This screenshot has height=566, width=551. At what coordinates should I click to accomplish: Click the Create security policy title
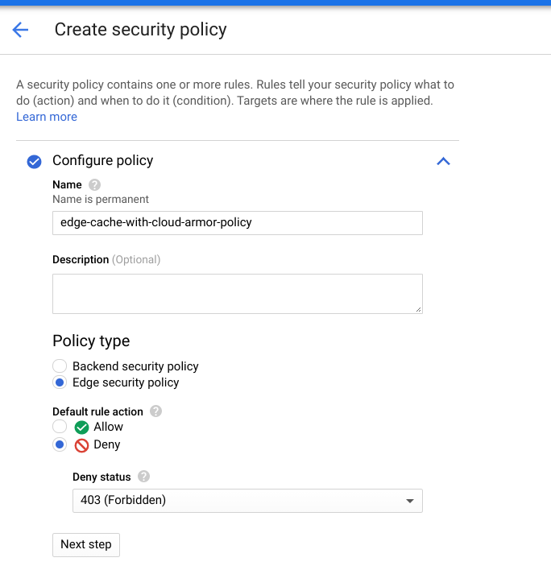point(140,30)
